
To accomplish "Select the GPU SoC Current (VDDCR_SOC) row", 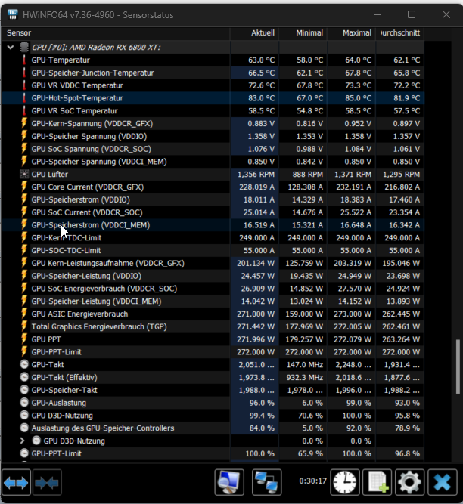I will pyautogui.click(x=213, y=212).
